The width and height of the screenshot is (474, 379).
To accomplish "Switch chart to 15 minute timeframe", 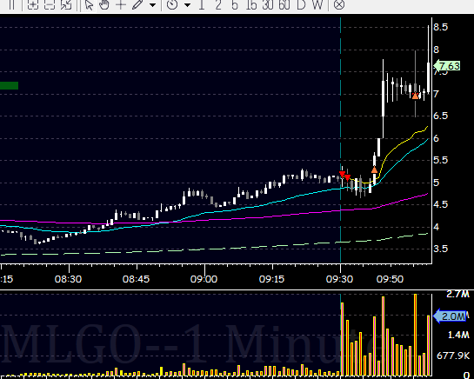I will click(x=251, y=4).
